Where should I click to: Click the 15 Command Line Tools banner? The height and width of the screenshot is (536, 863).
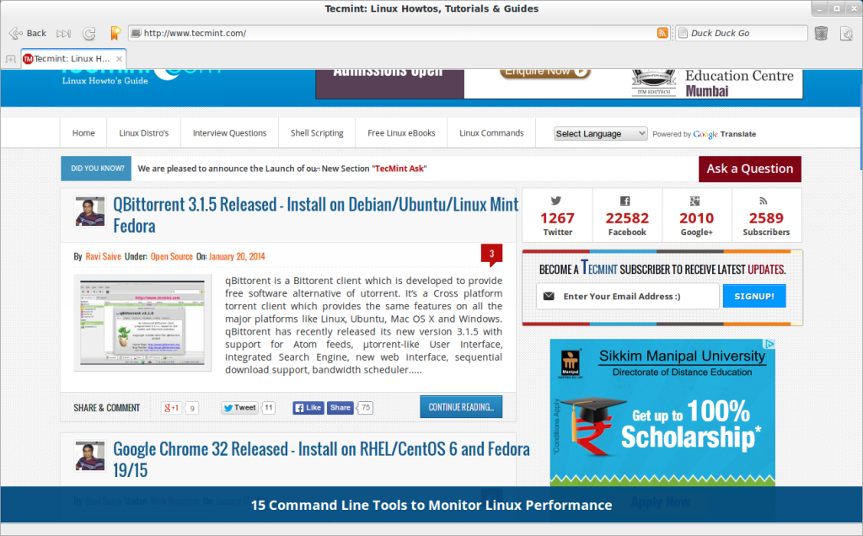(431, 505)
